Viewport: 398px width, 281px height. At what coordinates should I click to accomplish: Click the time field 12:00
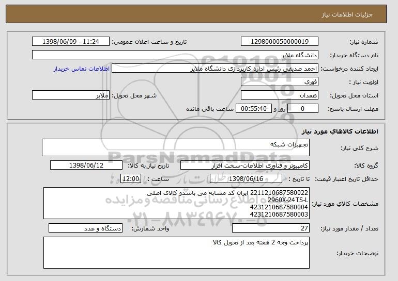131,179
